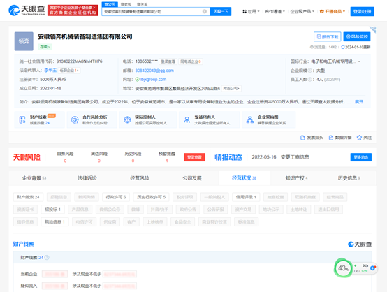This screenshot has width=387, height=292.
Task: Click the refresh icon beside 2024-01-10更新
Action: [342, 47]
